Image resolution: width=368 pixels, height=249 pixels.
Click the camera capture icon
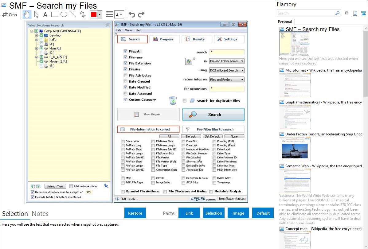[x=346, y=13]
